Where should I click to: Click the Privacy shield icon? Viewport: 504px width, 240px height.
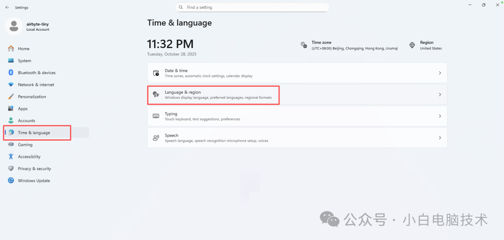pos(11,168)
